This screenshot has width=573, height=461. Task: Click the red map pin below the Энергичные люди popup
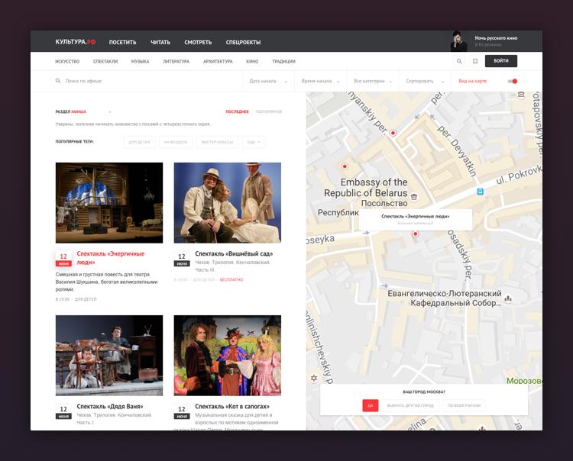click(x=416, y=234)
